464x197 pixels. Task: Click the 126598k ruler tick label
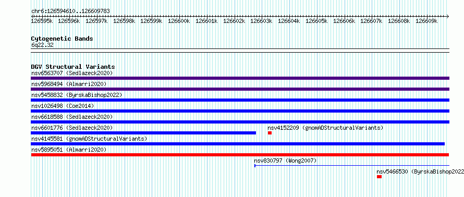point(124,21)
